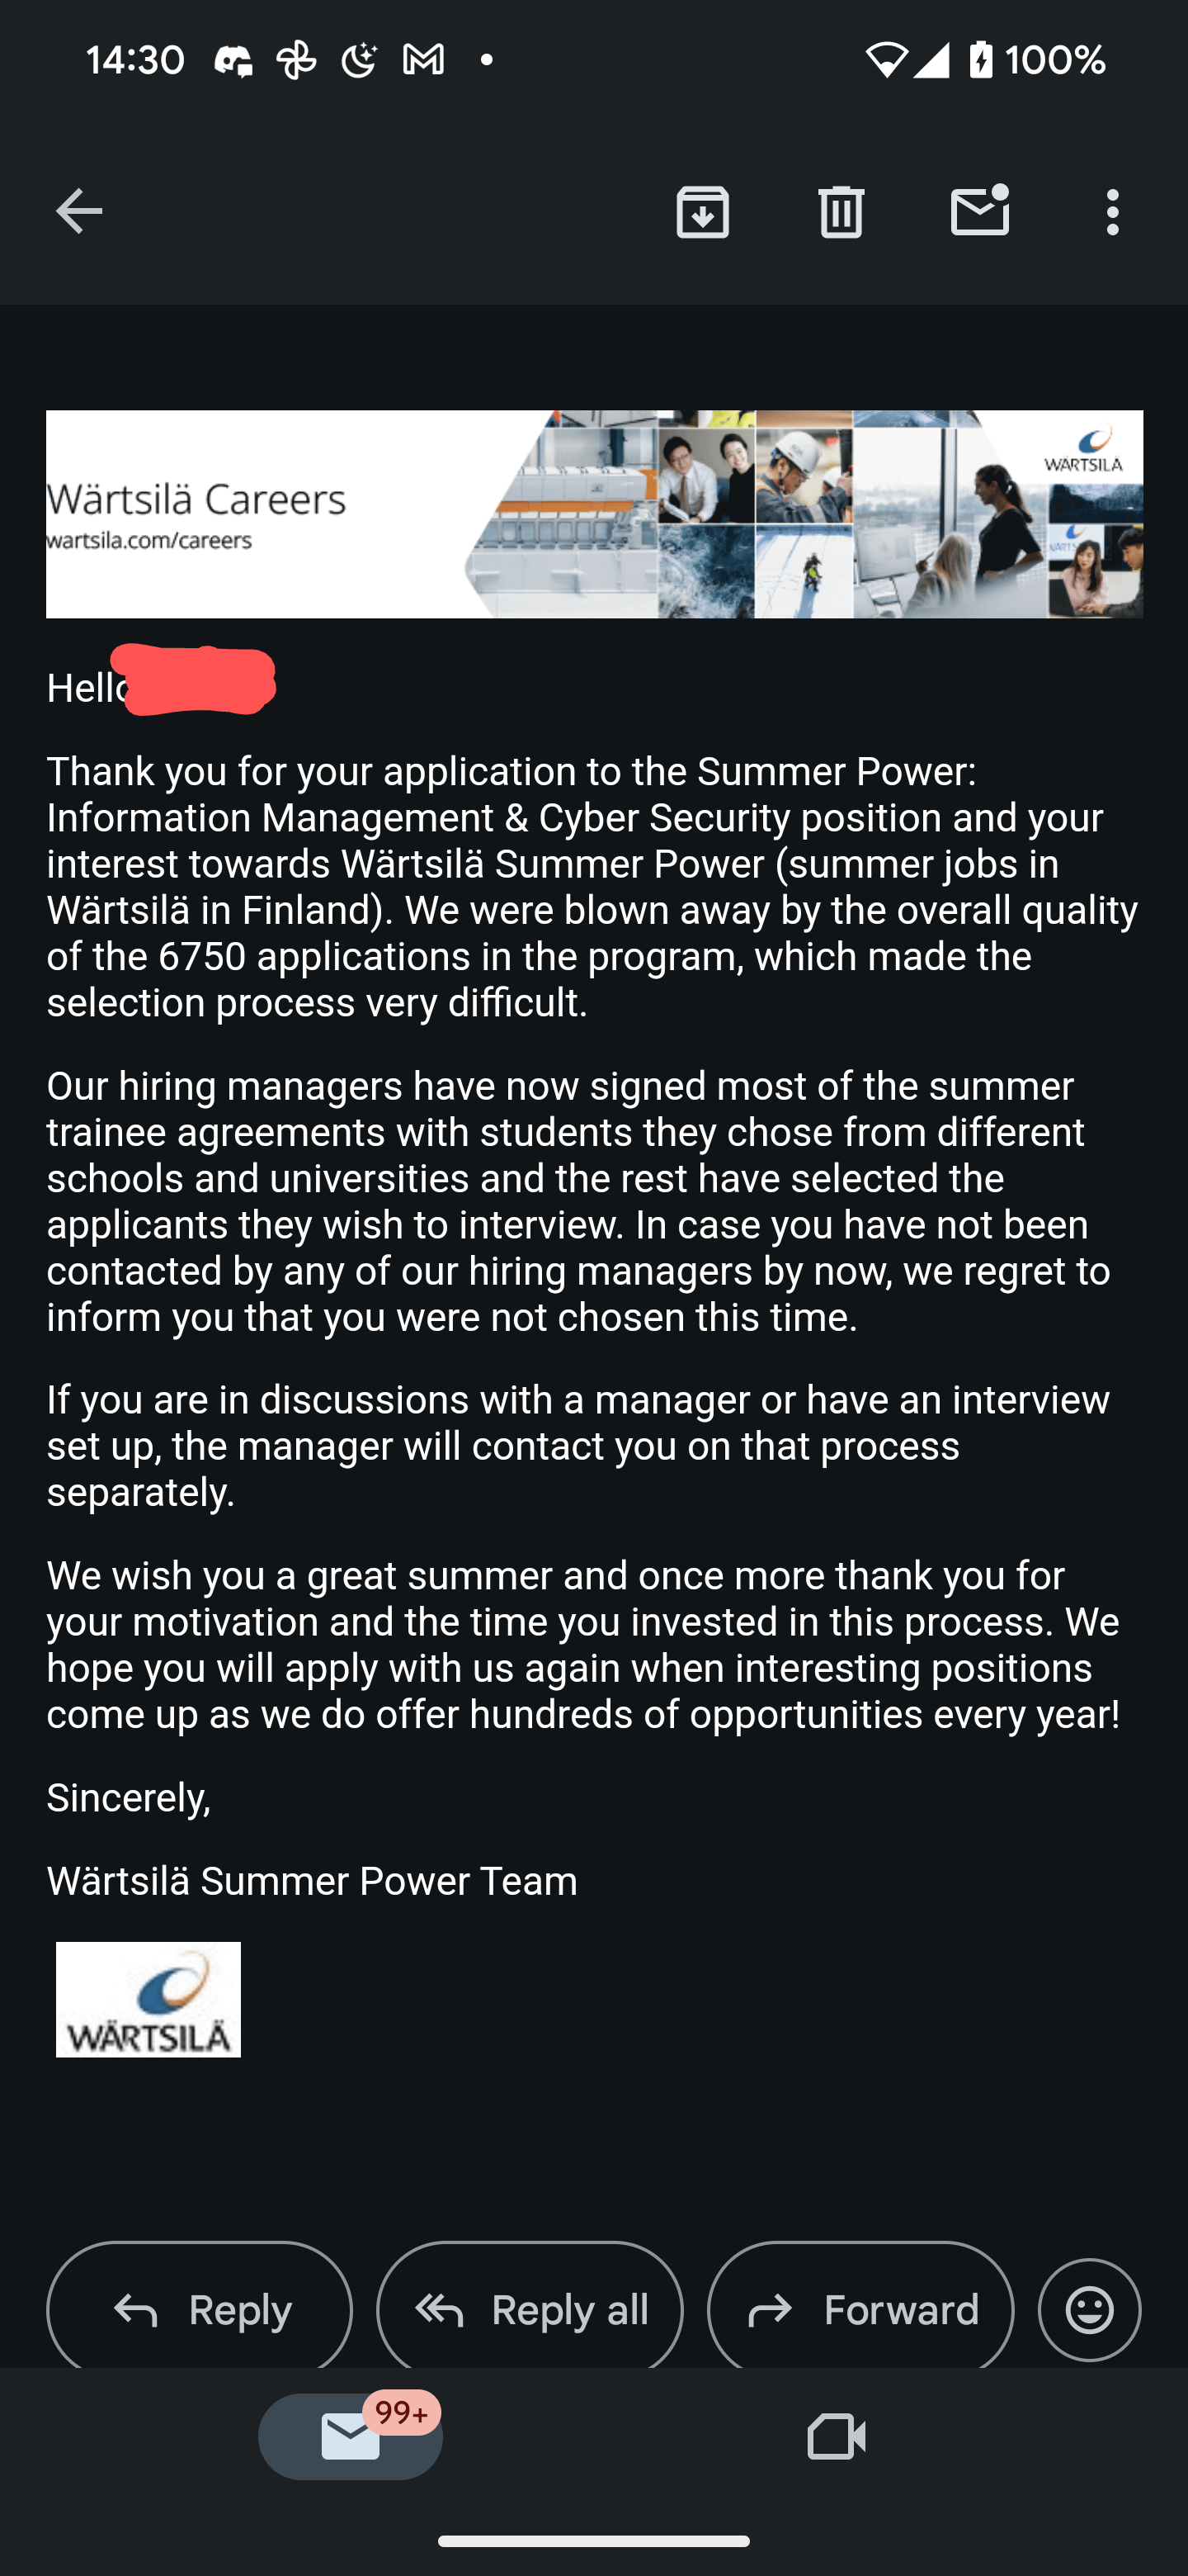Delete email with the trash icon
1188x2576 pixels.
pyautogui.click(x=841, y=212)
